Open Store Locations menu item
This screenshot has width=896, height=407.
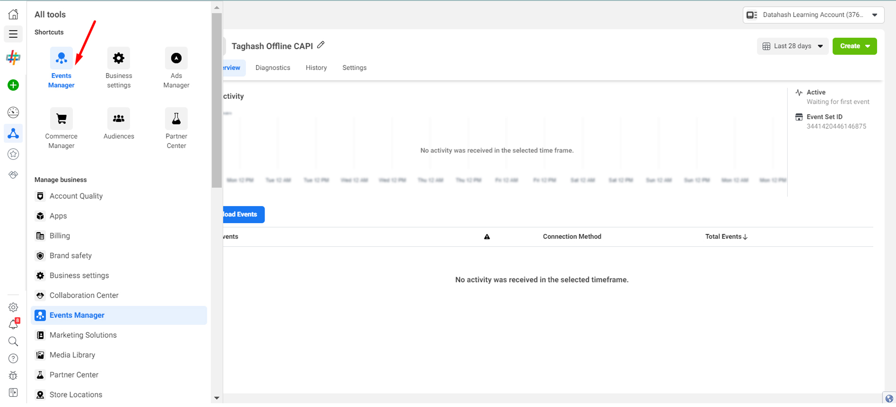click(119, 395)
